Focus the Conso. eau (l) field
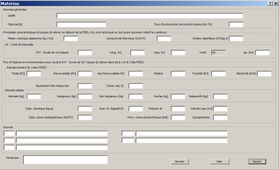The width and height of the screenshot is (279, 170). pyautogui.click(x=136, y=86)
